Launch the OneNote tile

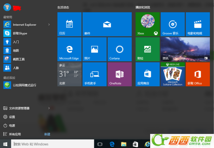(119, 74)
